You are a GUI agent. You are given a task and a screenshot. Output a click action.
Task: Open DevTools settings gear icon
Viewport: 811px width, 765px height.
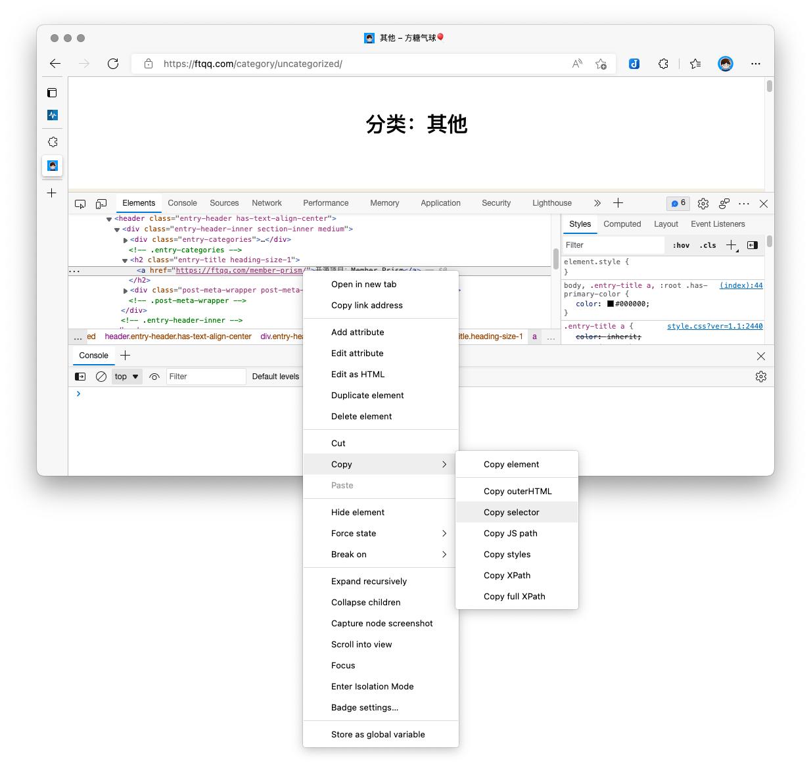(703, 204)
